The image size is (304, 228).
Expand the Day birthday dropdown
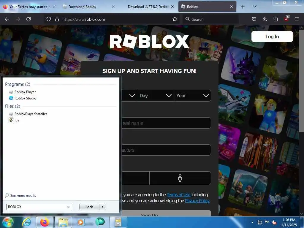point(155,96)
